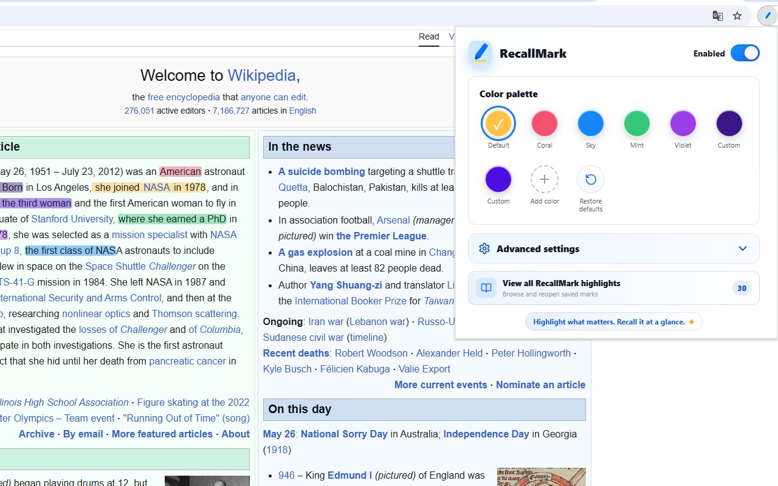Open Robert Woodson's article link
This screenshot has height=486, width=778.
371,354
